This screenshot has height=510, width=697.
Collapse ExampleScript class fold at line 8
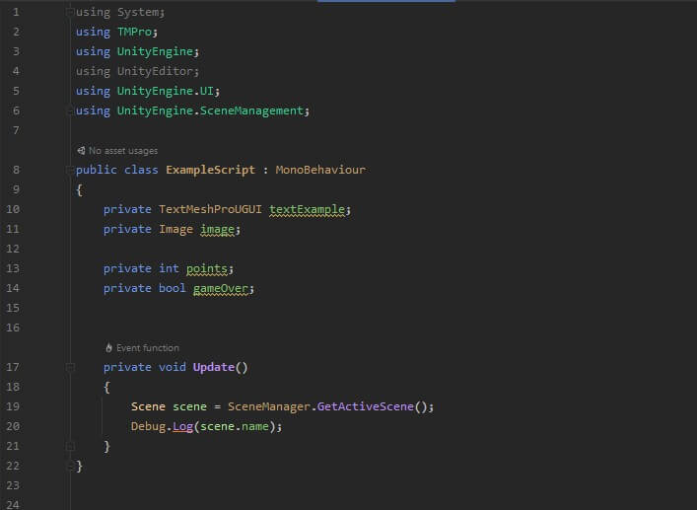coord(70,170)
